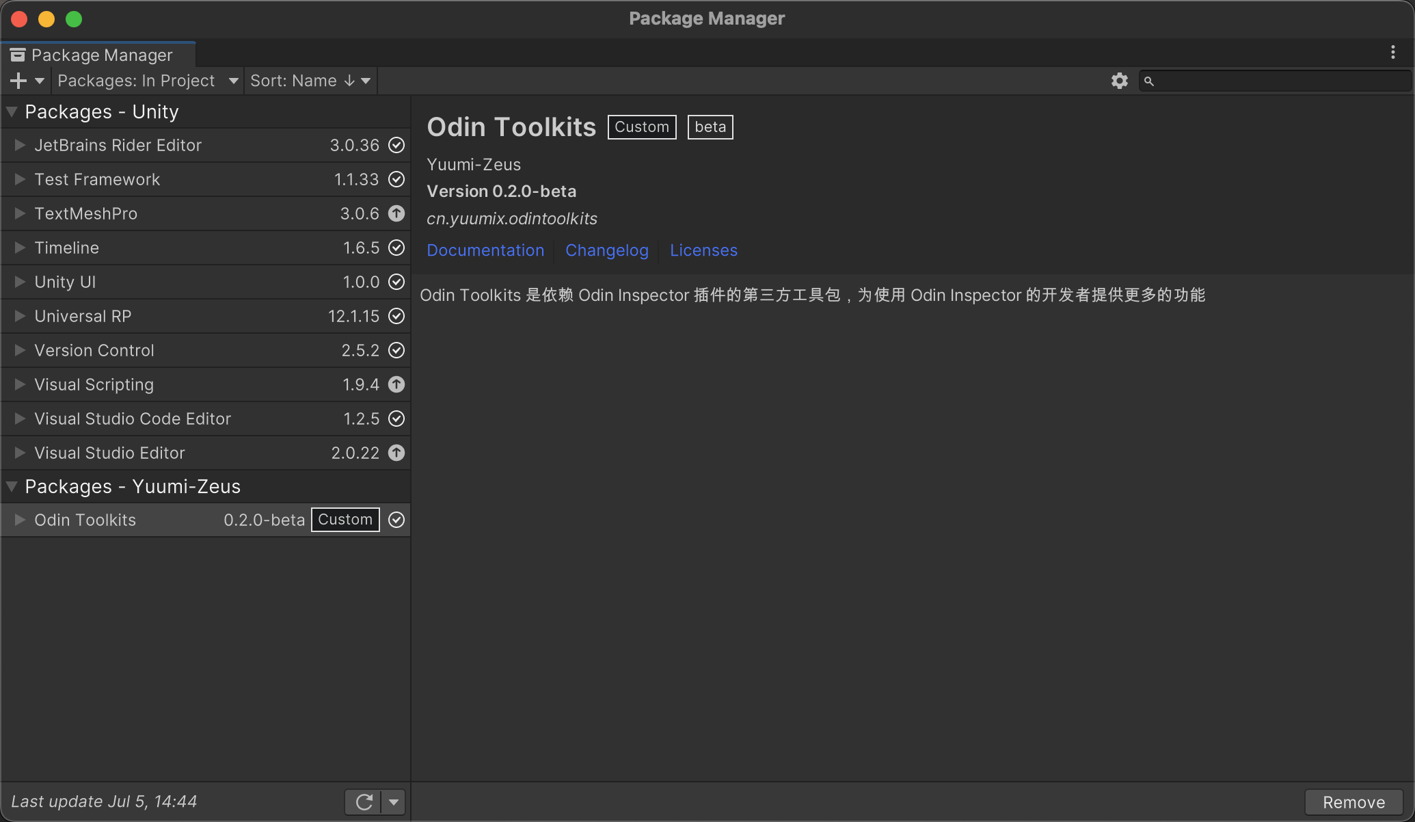Click Visual Studio Code Editor checkmark icon
1415x822 pixels.
click(396, 419)
